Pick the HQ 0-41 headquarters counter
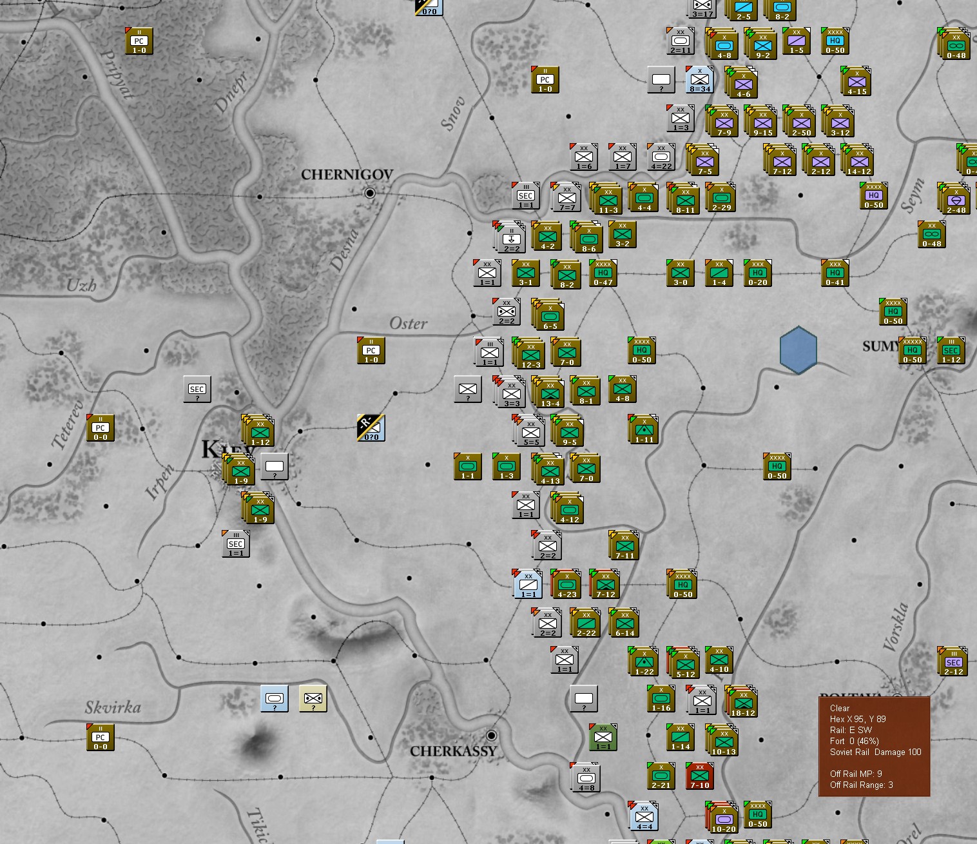The image size is (977, 844). (x=835, y=273)
